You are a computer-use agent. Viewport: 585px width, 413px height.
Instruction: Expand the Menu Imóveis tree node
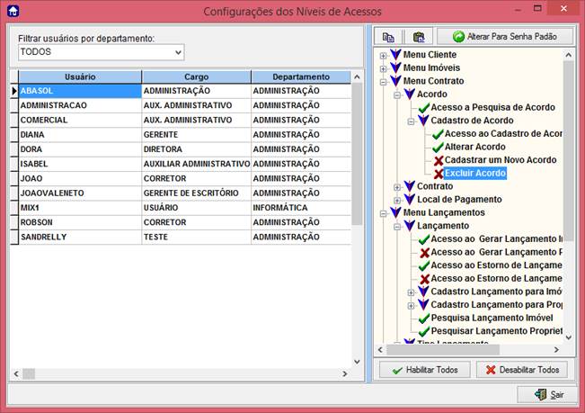(384, 68)
